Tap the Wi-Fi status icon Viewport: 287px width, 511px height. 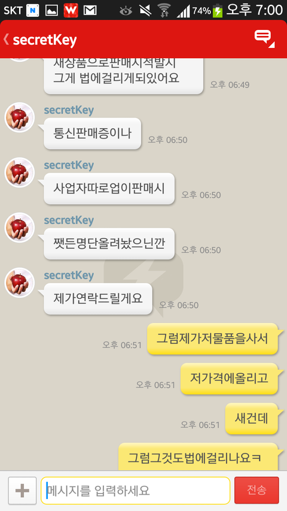click(x=164, y=11)
